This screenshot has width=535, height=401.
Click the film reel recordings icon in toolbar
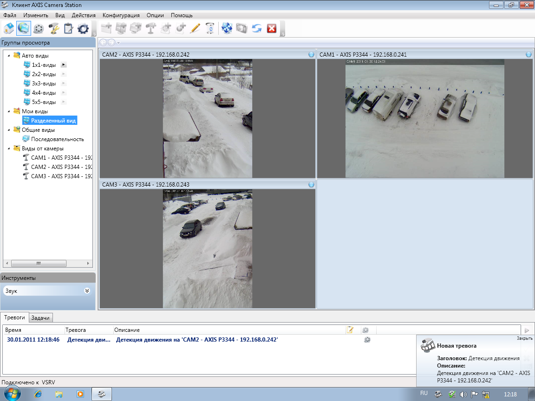pos(39,29)
